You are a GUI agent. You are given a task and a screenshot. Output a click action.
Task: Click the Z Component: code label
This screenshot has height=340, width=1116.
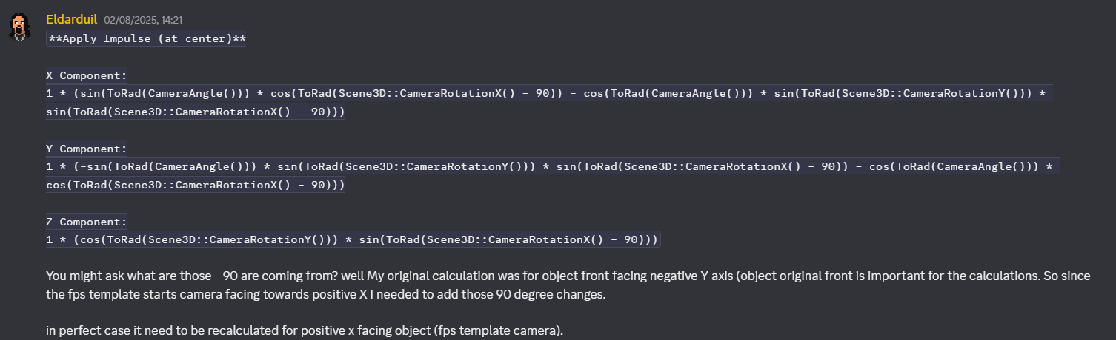click(87, 222)
